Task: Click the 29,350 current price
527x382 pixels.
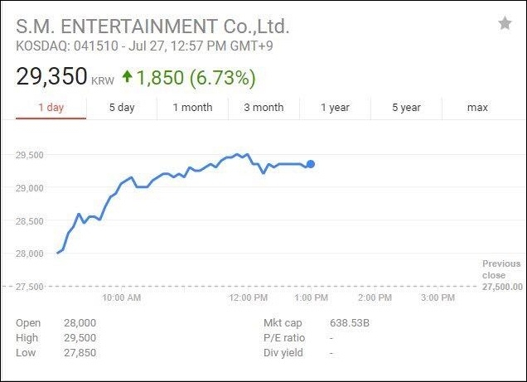Action: tap(51, 77)
